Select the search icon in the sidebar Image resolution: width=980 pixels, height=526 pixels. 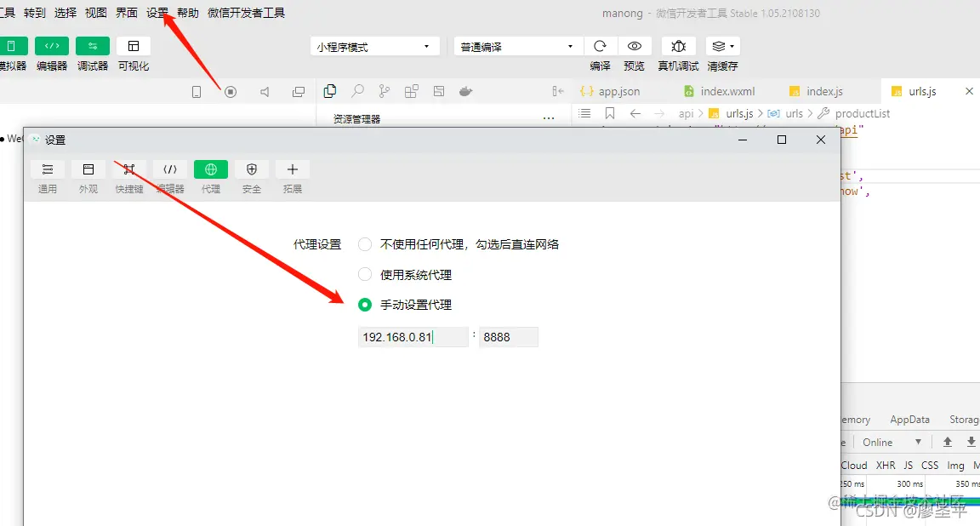click(356, 91)
